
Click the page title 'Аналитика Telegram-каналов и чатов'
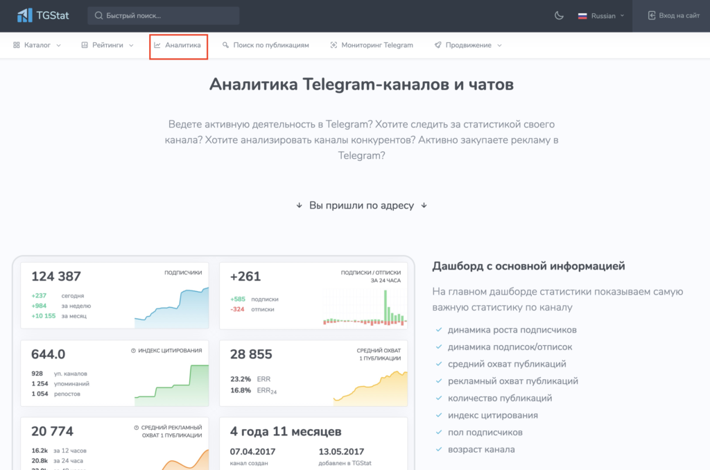click(361, 85)
